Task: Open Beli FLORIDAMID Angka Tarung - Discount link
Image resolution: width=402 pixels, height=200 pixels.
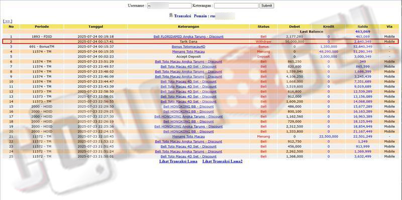Action: [x=188, y=37]
